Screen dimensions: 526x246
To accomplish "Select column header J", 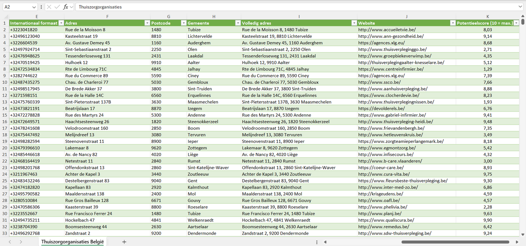I will point(406,16).
